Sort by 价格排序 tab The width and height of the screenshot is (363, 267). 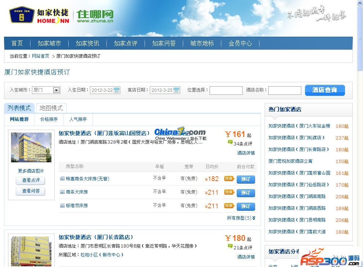(x=49, y=119)
